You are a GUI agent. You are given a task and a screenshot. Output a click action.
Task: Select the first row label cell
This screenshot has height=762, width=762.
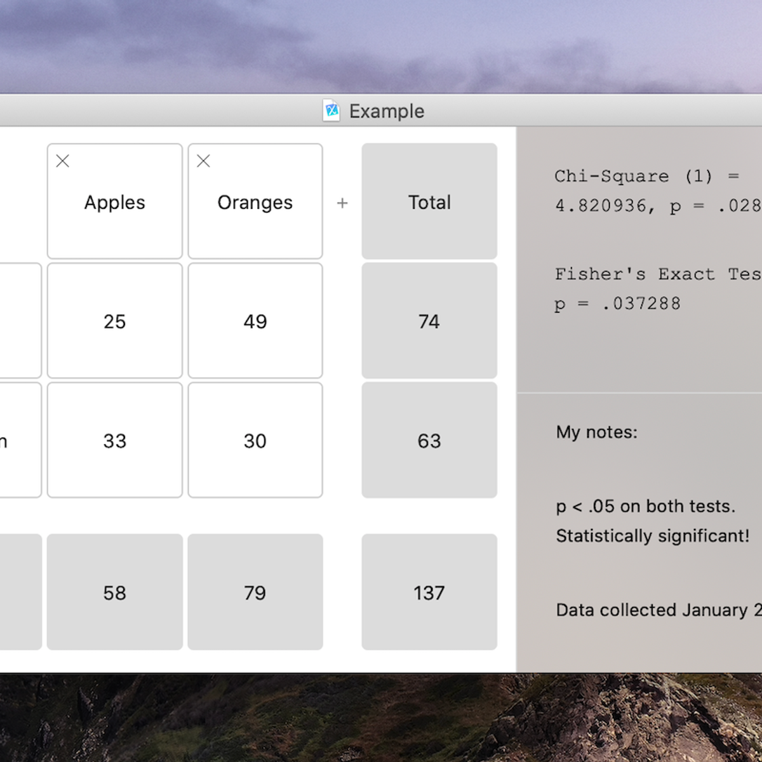(20, 321)
